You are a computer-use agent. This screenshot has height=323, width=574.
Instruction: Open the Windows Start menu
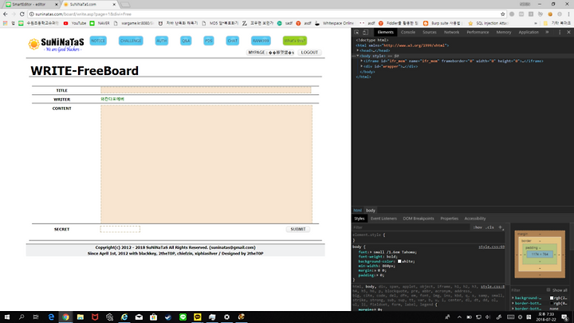point(7,317)
